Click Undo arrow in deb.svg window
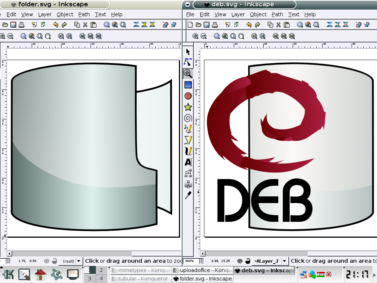 249,25
